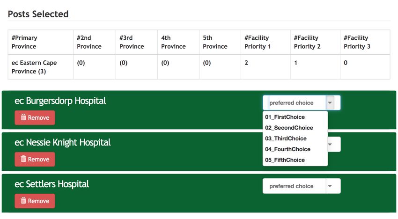This screenshot has height=219, width=398.
Task: Click the ec Settlers Hospital title
Action: [52, 184]
